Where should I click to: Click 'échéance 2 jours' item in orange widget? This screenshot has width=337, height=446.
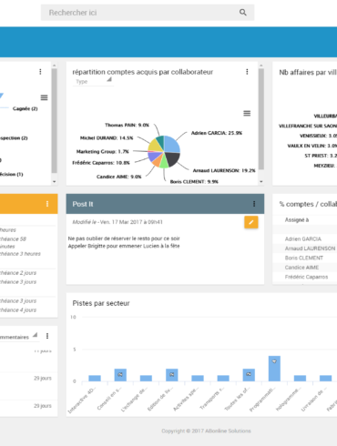18,273
